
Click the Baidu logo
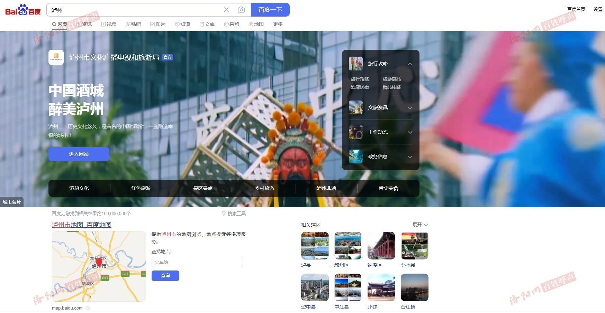pos(23,10)
